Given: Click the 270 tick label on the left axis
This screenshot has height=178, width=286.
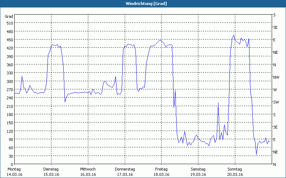Looking at the screenshot, I should coord(10,90).
